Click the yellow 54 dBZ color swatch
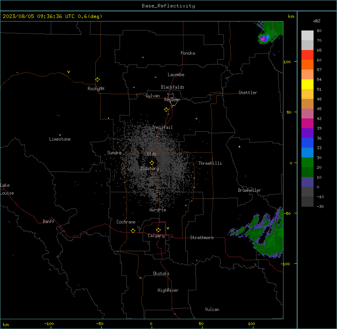Viewport: 337px width, 329px height. pyautogui.click(x=307, y=84)
